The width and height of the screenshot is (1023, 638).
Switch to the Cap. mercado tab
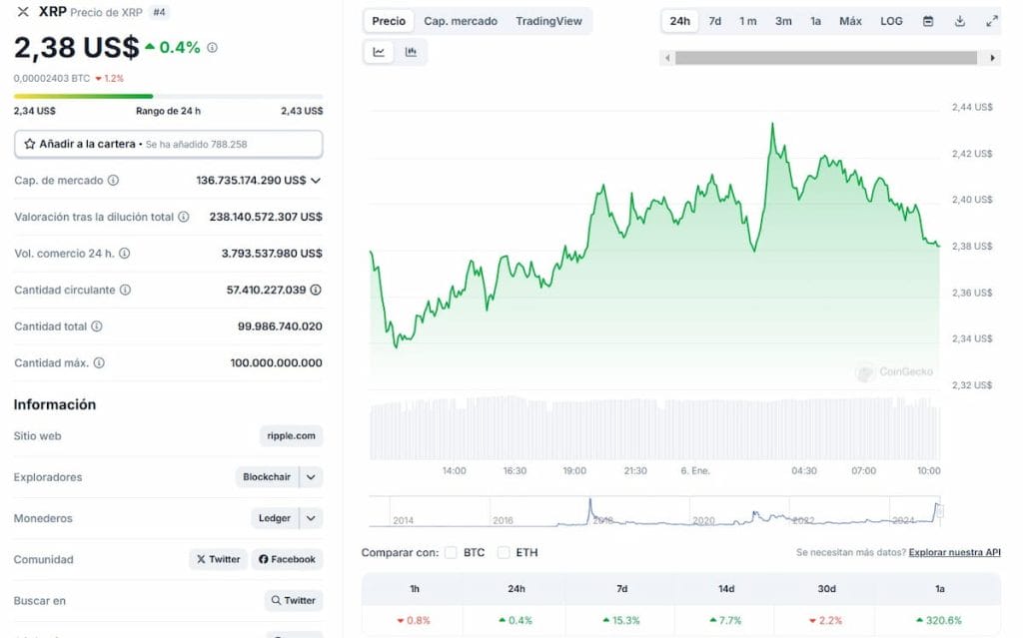[x=461, y=20]
